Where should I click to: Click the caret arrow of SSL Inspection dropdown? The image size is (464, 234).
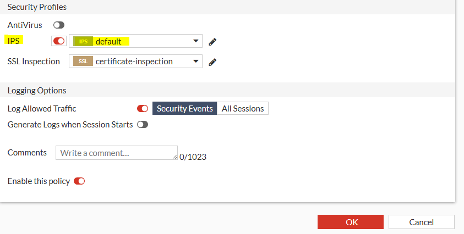point(196,62)
